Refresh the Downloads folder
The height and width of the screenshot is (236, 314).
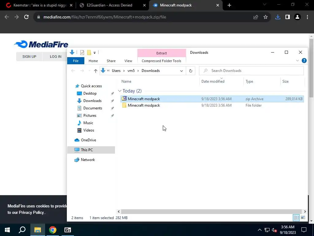click(x=191, y=71)
